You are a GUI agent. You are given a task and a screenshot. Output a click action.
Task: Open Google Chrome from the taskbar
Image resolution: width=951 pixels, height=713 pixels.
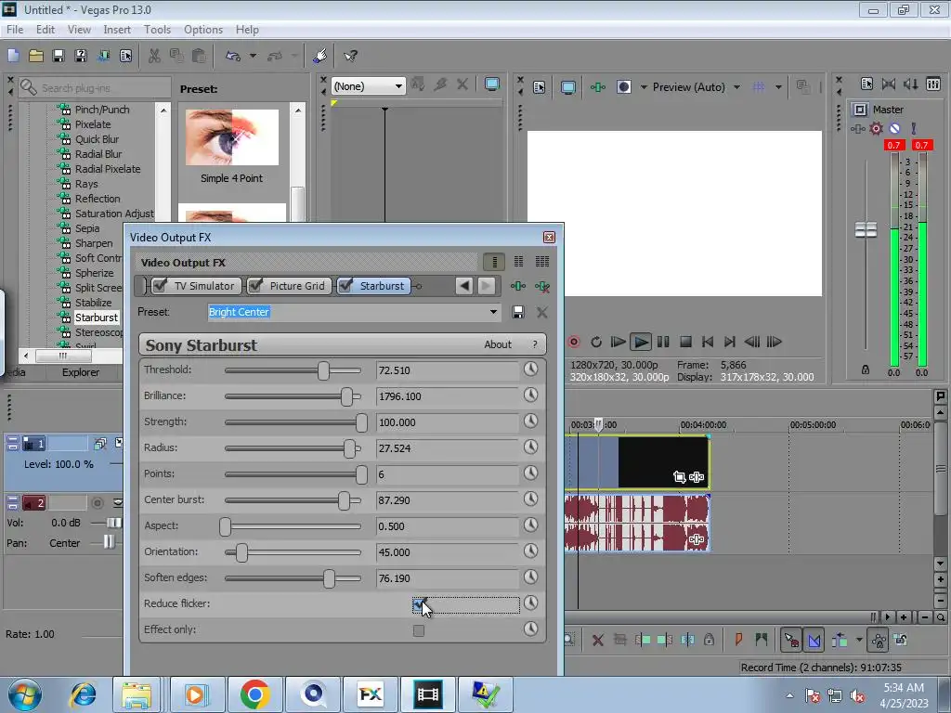(254, 694)
